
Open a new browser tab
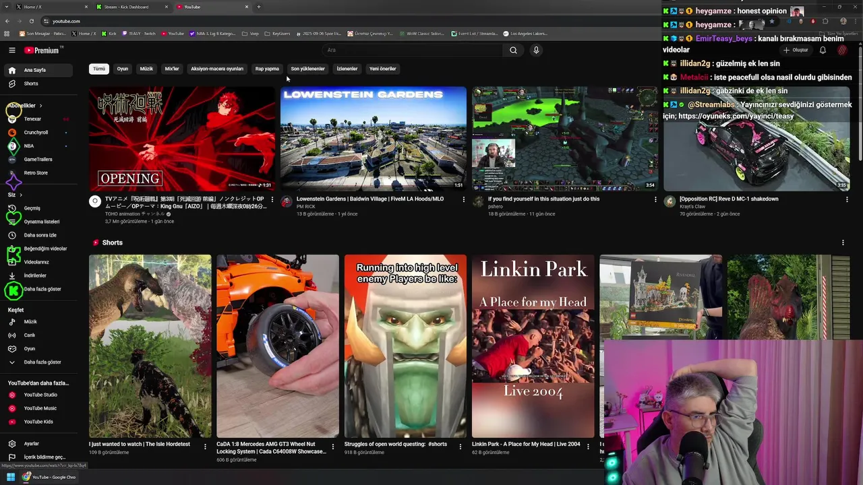(x=259, y=7)
